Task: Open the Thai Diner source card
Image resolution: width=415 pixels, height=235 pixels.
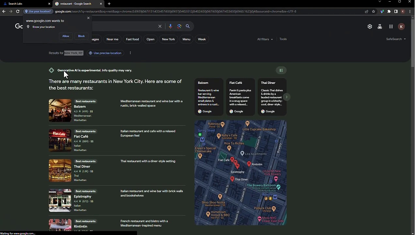Action: coord(272,97)
